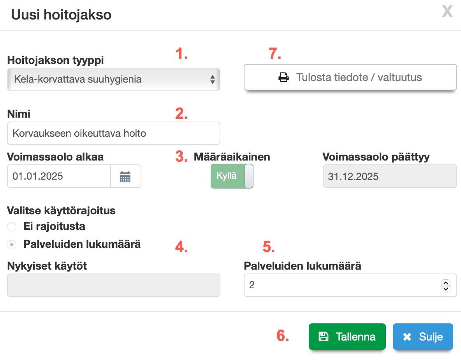Click the printer icon on the Tulosta button
Image resolution: width=461 pixels, height=360 pixels.
(283, 78)
